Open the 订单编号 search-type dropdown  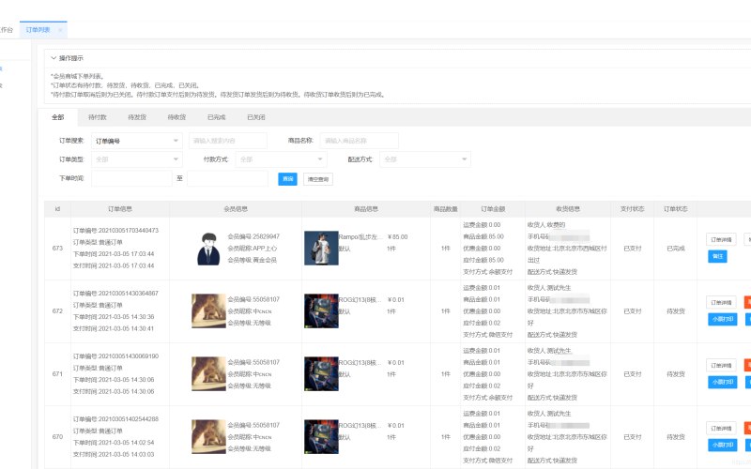(136, 141)
